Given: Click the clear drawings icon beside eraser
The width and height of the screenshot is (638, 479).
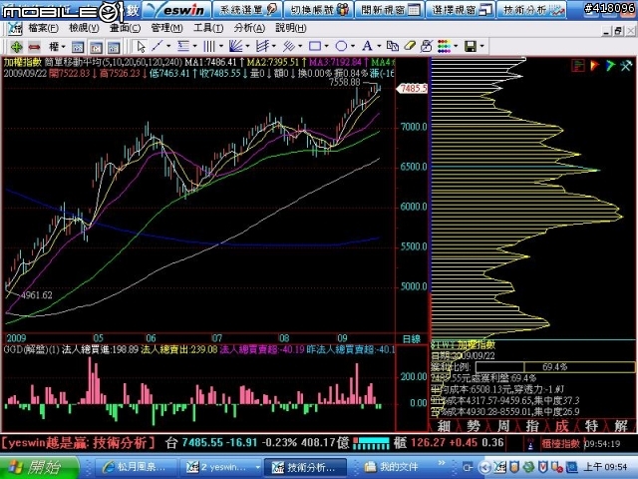Looking at the screenshot, I should pos(427,46).
